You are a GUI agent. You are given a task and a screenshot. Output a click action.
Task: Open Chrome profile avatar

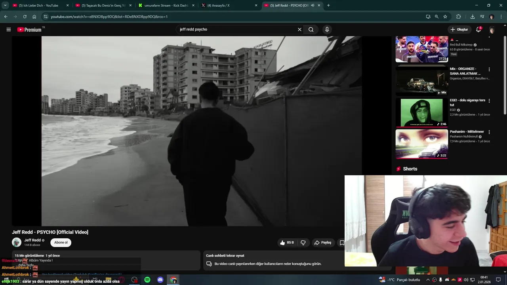pyautogui.click(x=492, y=17)
